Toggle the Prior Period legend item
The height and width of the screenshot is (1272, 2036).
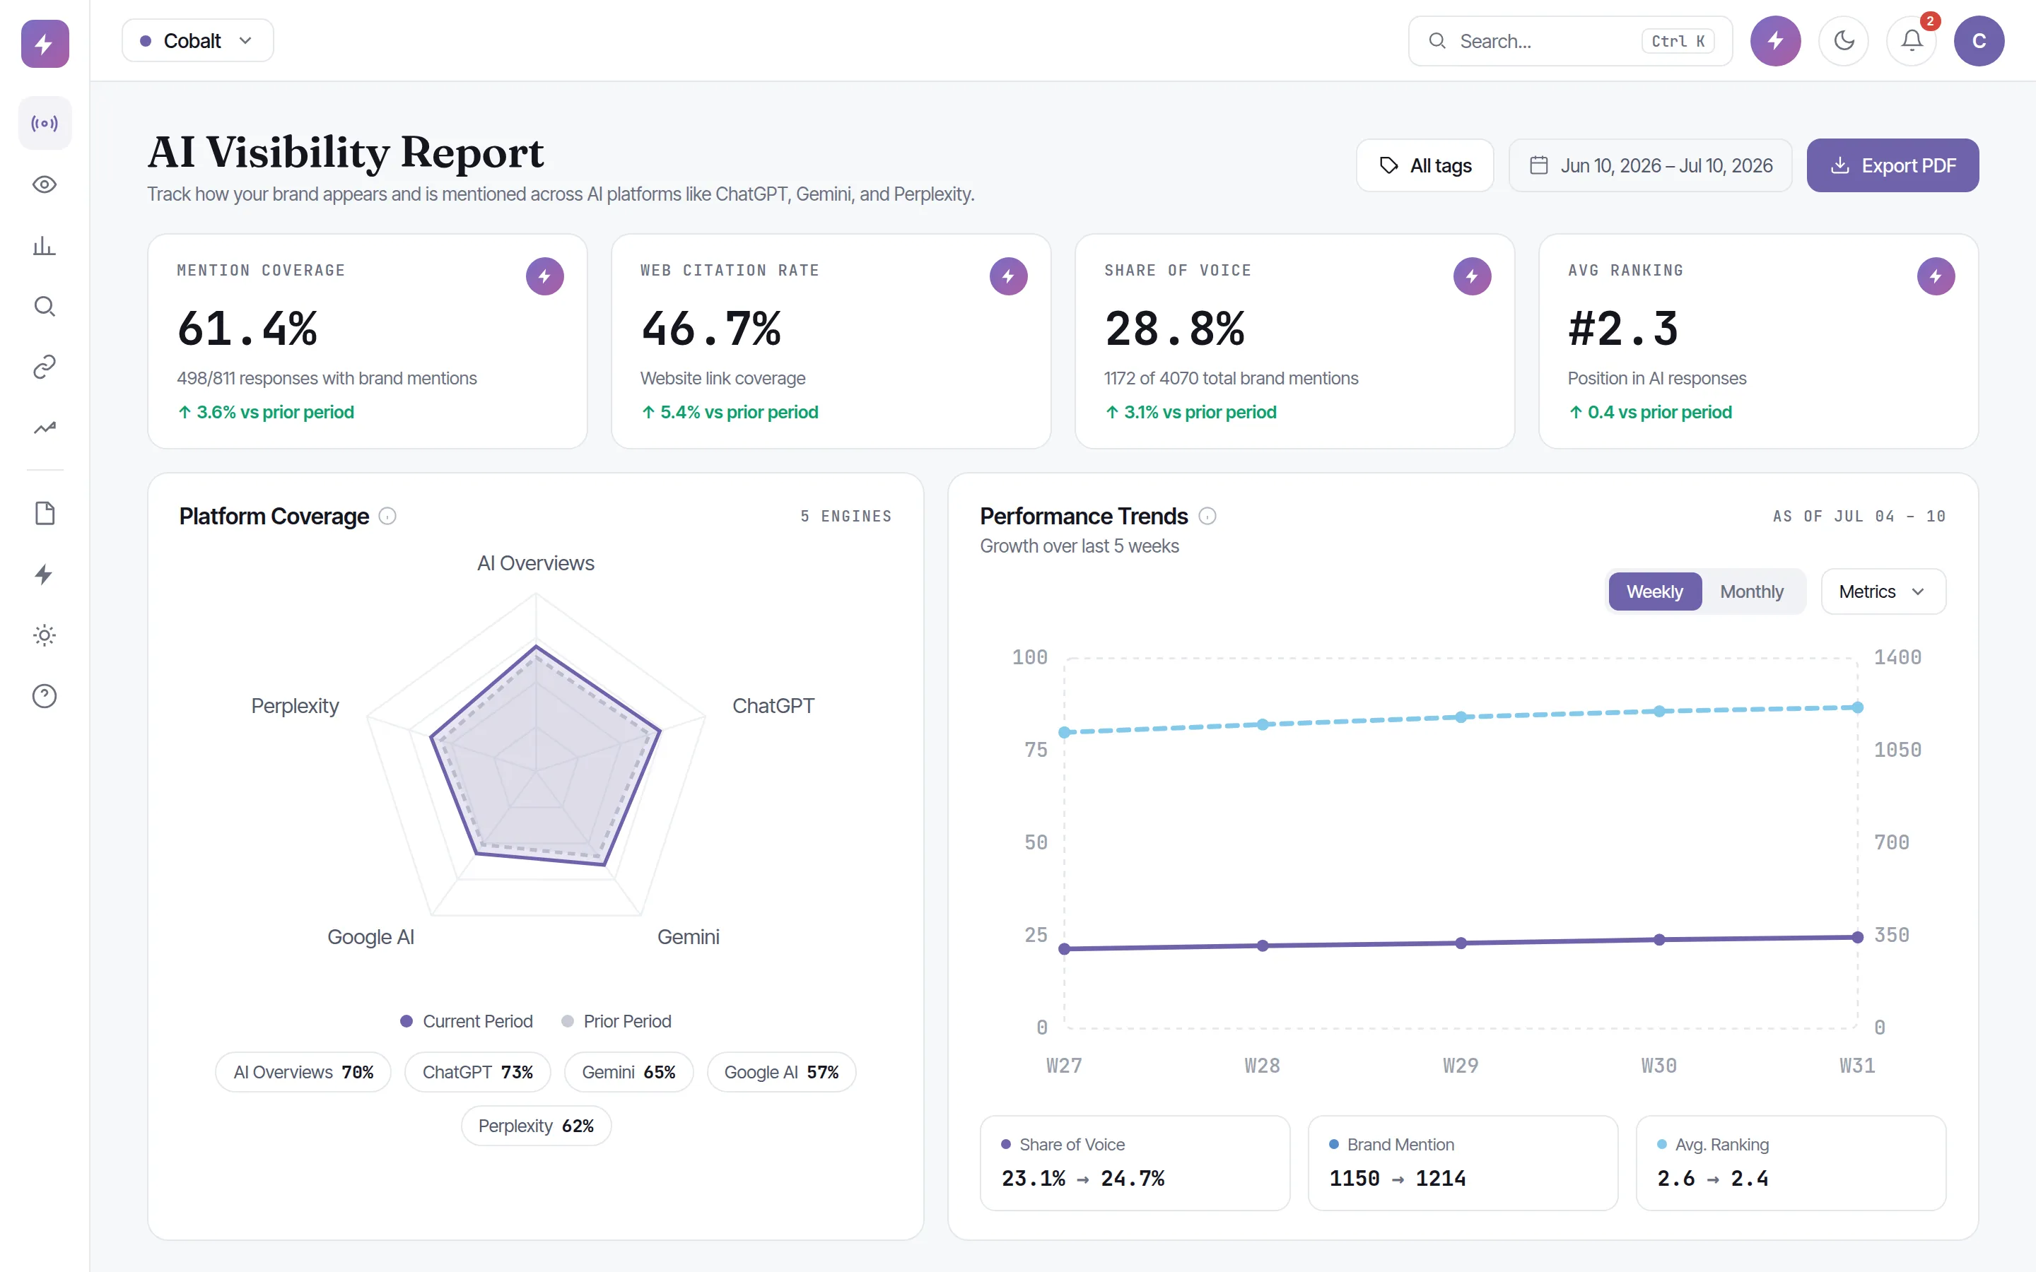(x=616, y=1021)
